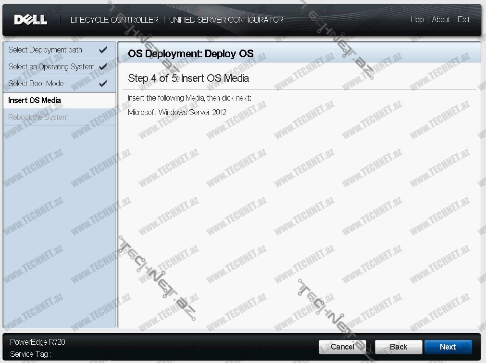This screenshot has width=486, height=363.
Task: Click the PowerEdge R720 model label
Action: 37,342
